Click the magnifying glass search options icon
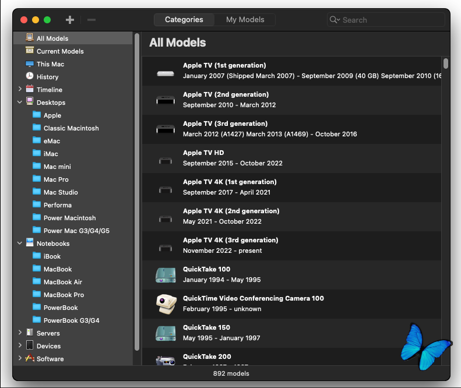Image resolution: width=461 pixels, height=388 pixels. 335,20
